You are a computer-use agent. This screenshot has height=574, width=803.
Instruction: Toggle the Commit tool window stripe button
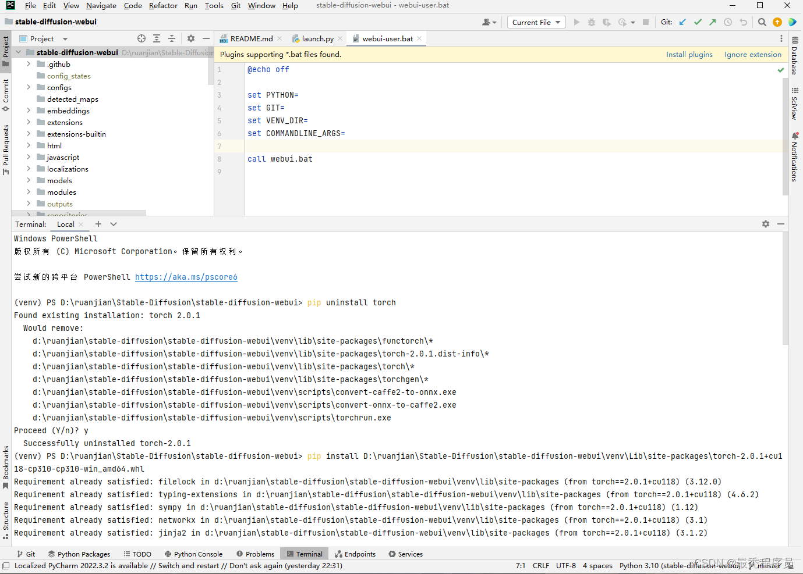tap(6, 95)
